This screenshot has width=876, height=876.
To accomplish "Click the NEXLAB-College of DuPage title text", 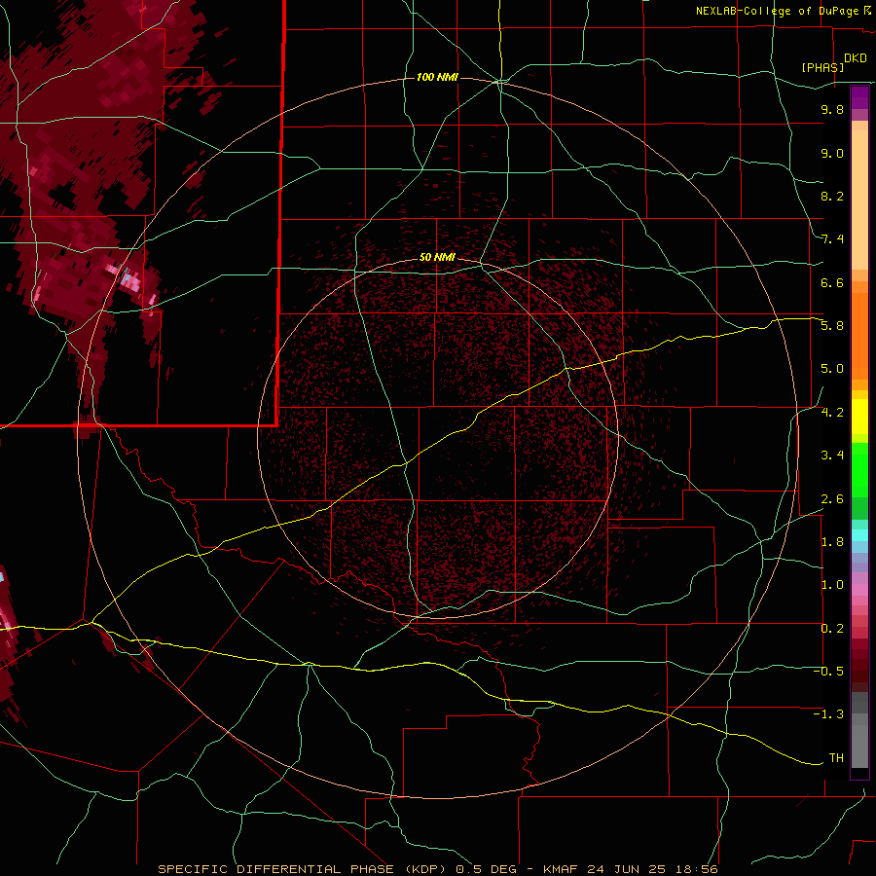I will (777, 11).
